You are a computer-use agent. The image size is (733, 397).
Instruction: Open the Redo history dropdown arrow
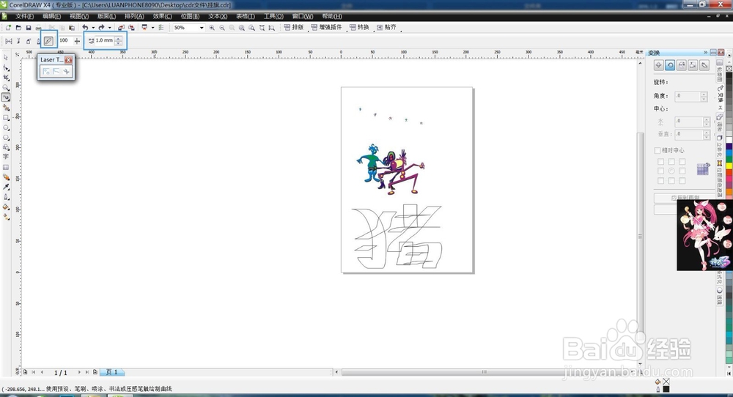[109, 28]
